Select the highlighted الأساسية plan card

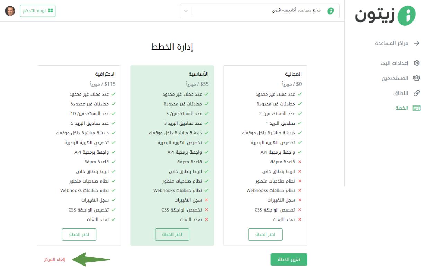click(172, 156)
